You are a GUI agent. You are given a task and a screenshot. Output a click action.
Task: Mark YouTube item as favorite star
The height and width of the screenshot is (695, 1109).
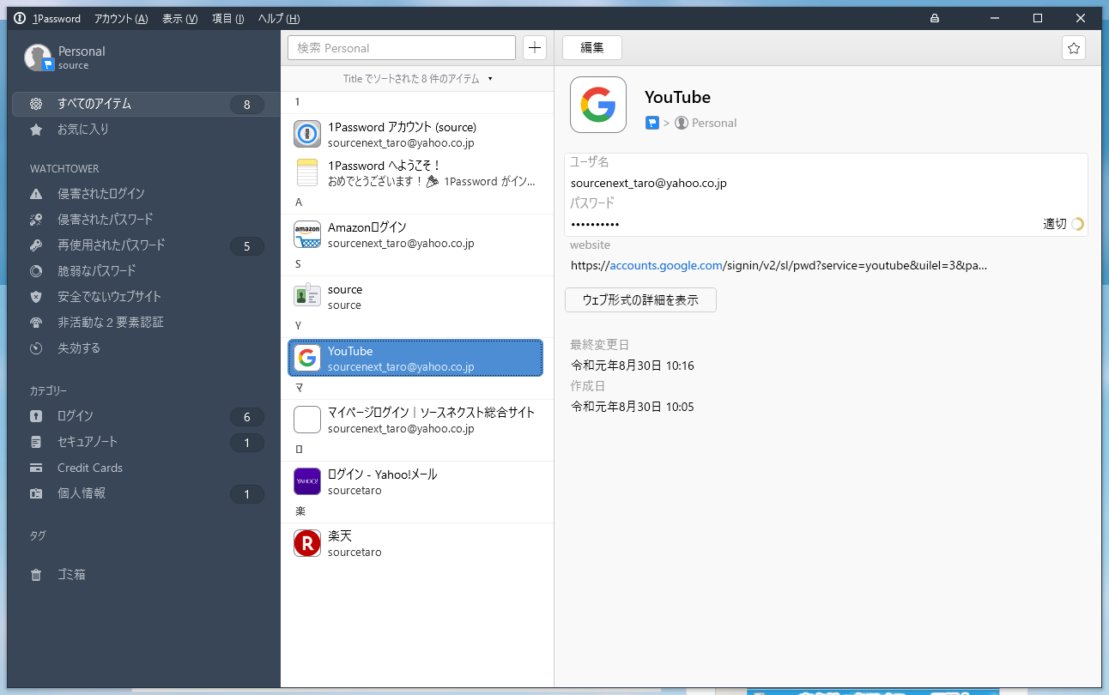[x=1073, y=48]
